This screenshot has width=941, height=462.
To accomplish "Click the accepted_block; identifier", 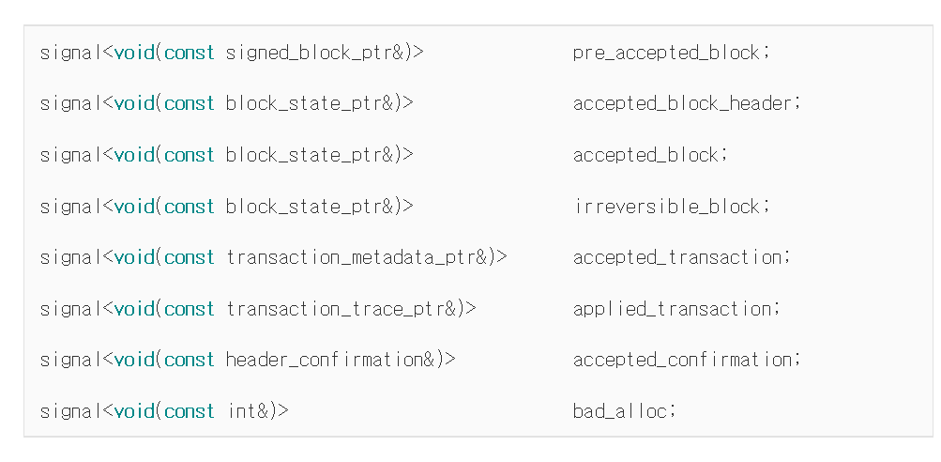I will coord(650,156).
